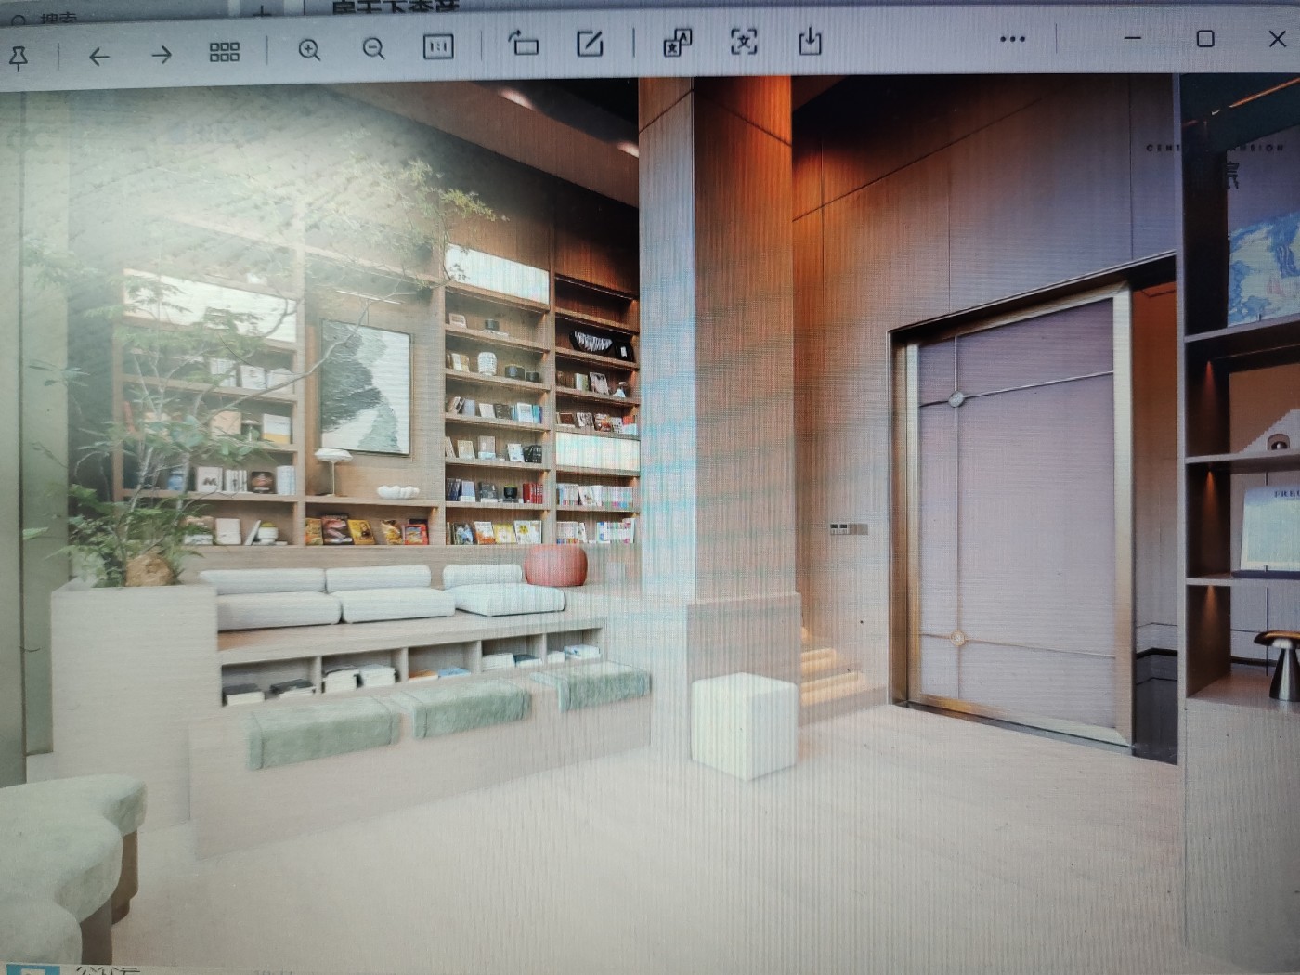Zoom in with the magnifier plus icon
Image resolution: width=1300 pixels, height=975 pixels.
tap(309, 49)
